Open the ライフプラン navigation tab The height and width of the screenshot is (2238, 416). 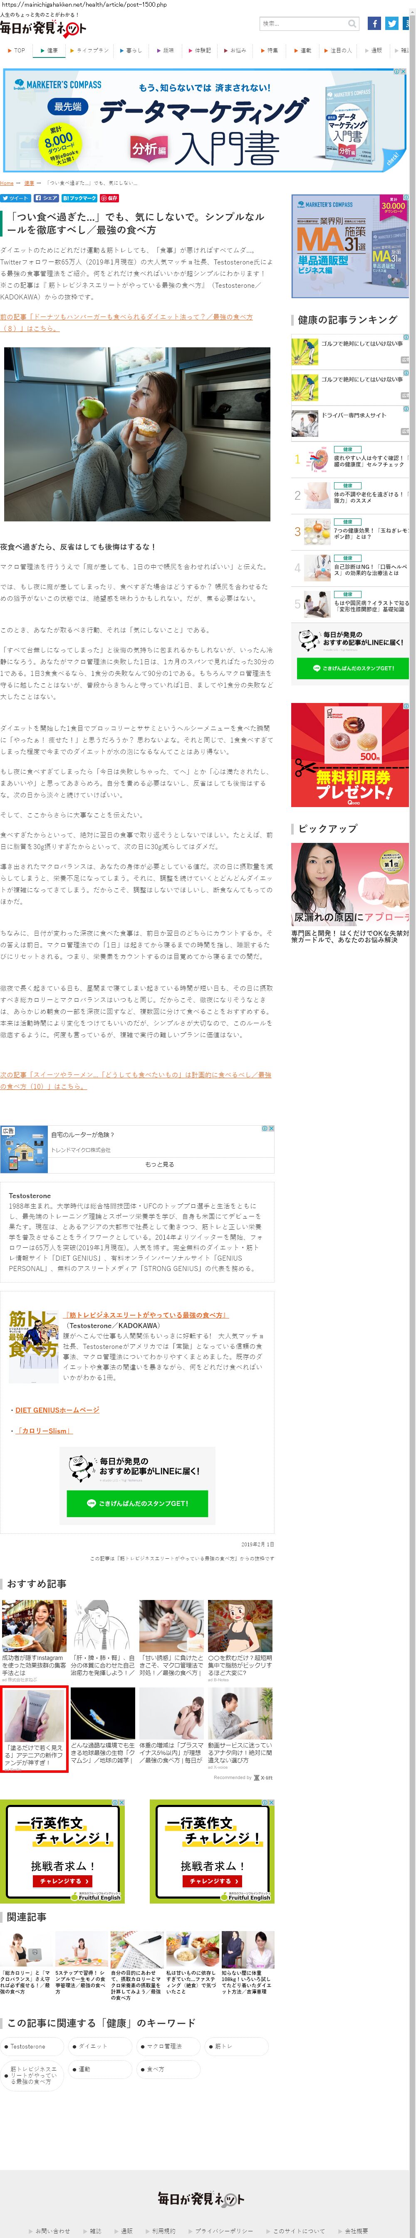coord(89,50)
